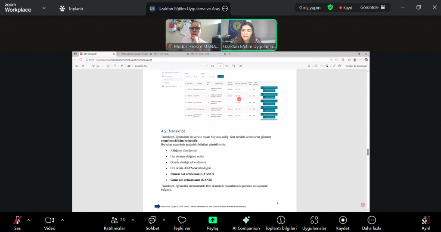Image resolution: width=441 pixels, height=232 pixels.
Task: Select the Toplantı tab at top
Action: 71,9
